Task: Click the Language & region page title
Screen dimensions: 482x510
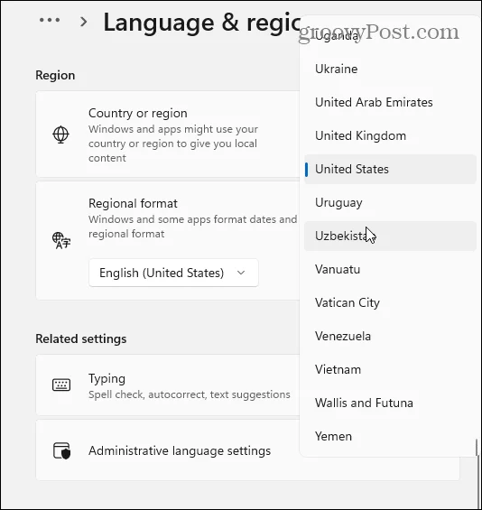Action: coord(201,23)
